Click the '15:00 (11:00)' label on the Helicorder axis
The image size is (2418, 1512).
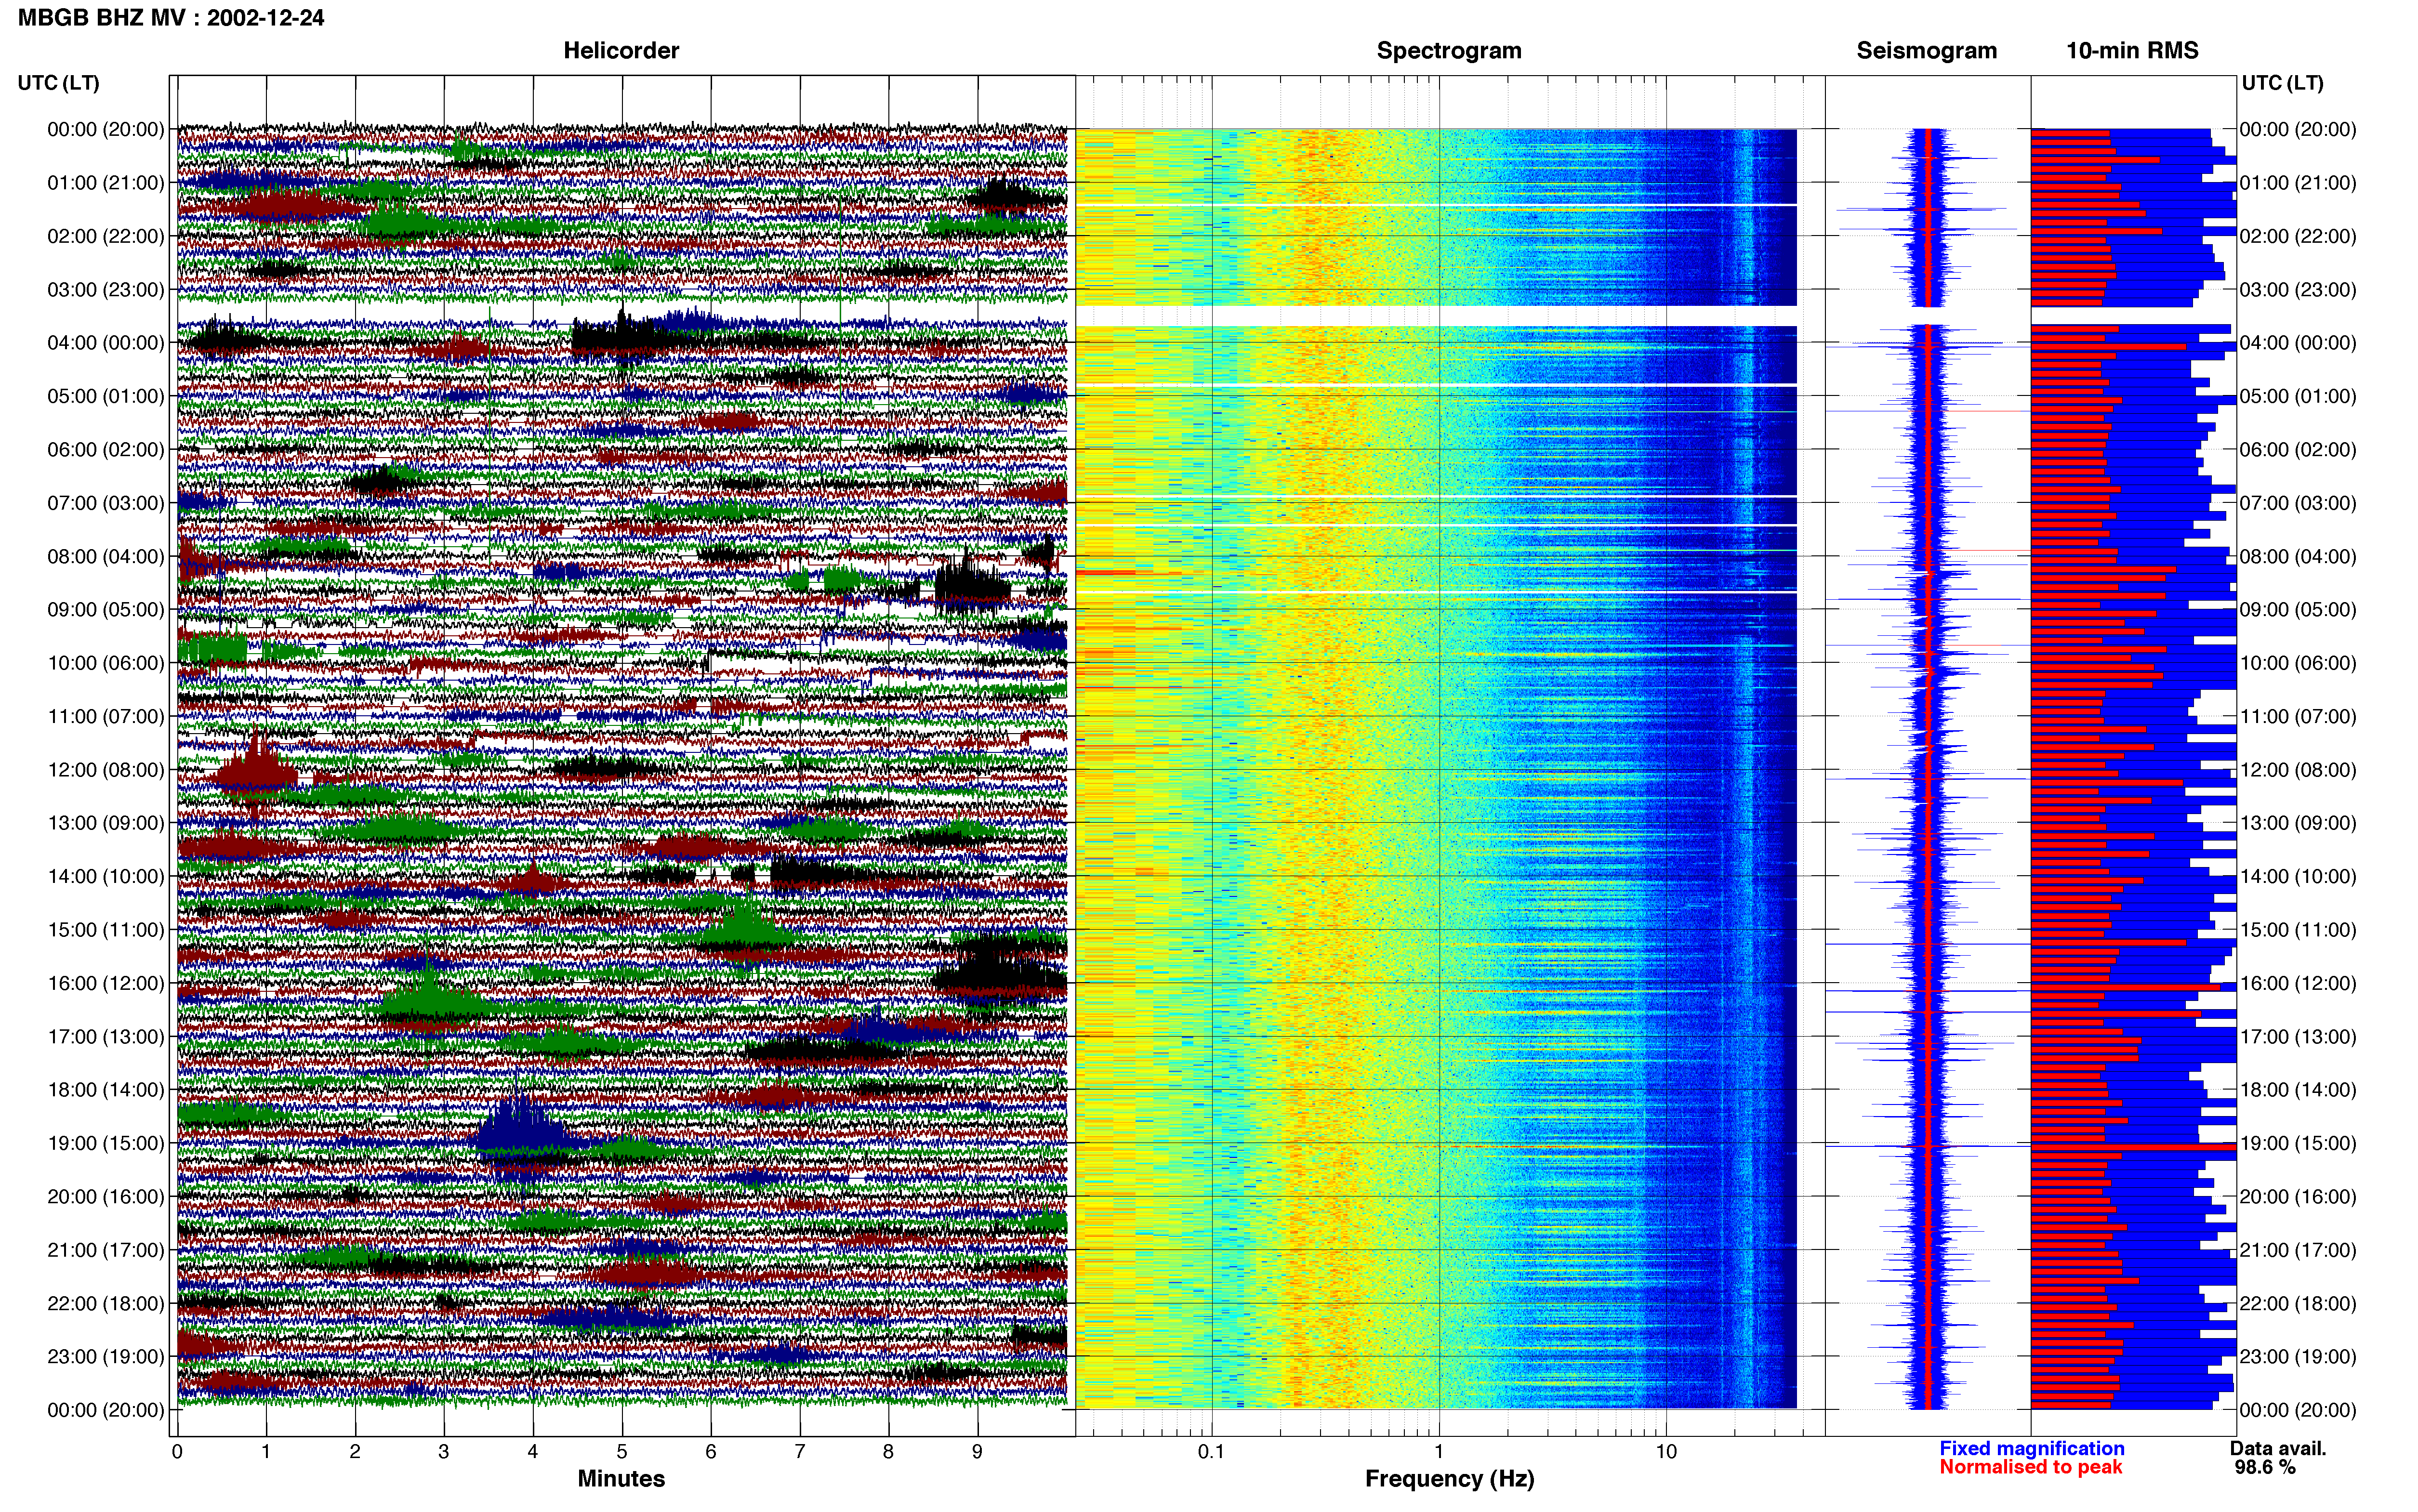point(106,930)
